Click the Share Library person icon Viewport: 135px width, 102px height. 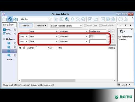pyautogui.click(x=126, y=19)
